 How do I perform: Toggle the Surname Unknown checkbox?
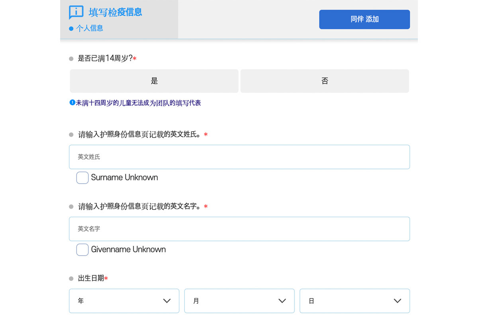click(82, 178)
